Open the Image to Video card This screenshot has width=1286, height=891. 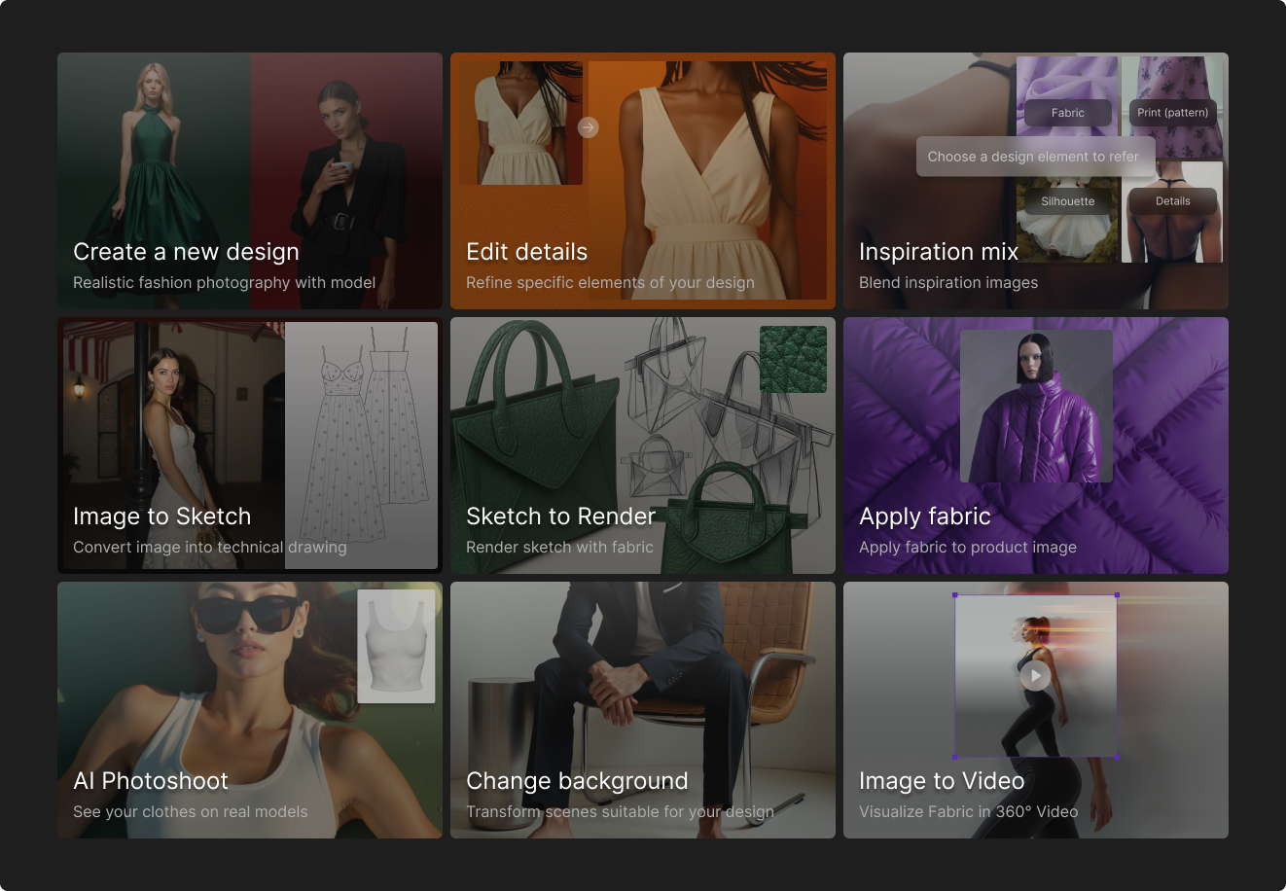(1036, 710)
